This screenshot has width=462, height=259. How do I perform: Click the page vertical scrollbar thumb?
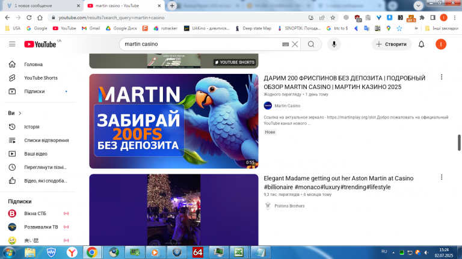coord(459,143)
